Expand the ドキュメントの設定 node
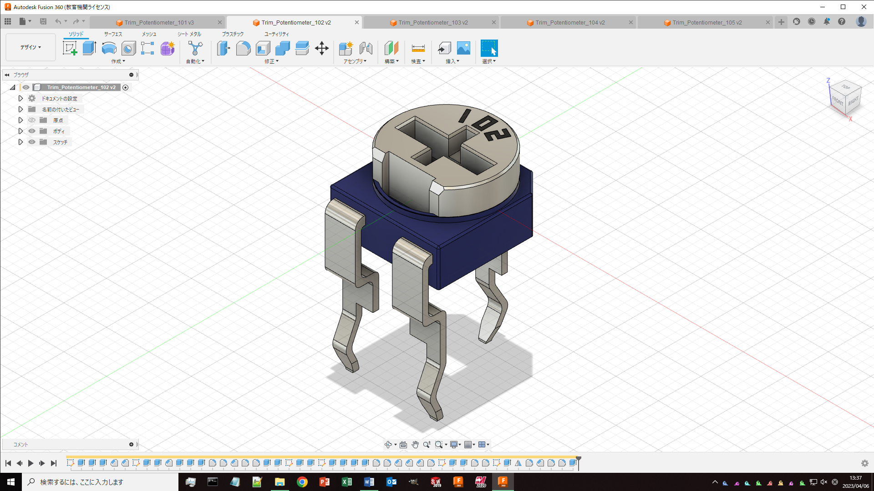The height and width of the screenshot is (491, 874). click(x=20, y=98)
